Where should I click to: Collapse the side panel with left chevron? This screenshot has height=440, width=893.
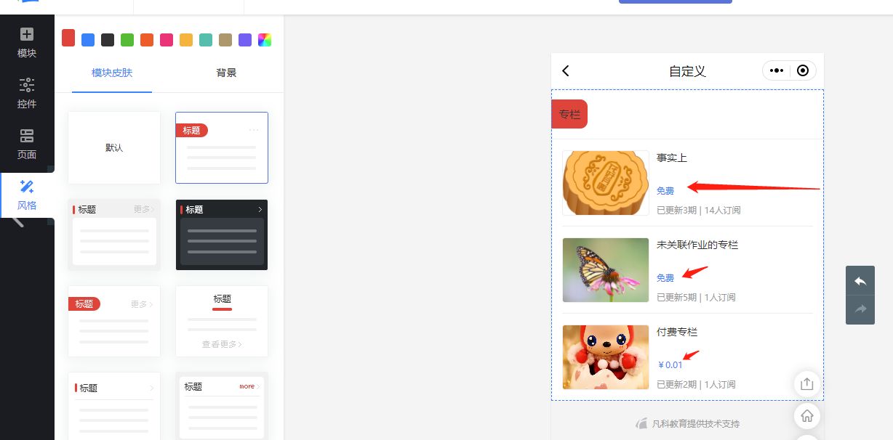coord(18,221)
